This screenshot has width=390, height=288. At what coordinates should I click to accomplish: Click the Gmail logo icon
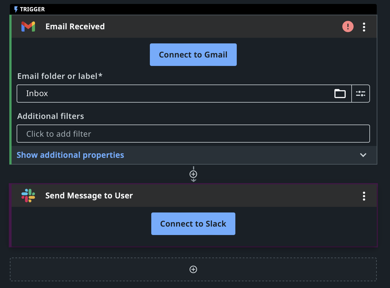[x=28, y=26]
